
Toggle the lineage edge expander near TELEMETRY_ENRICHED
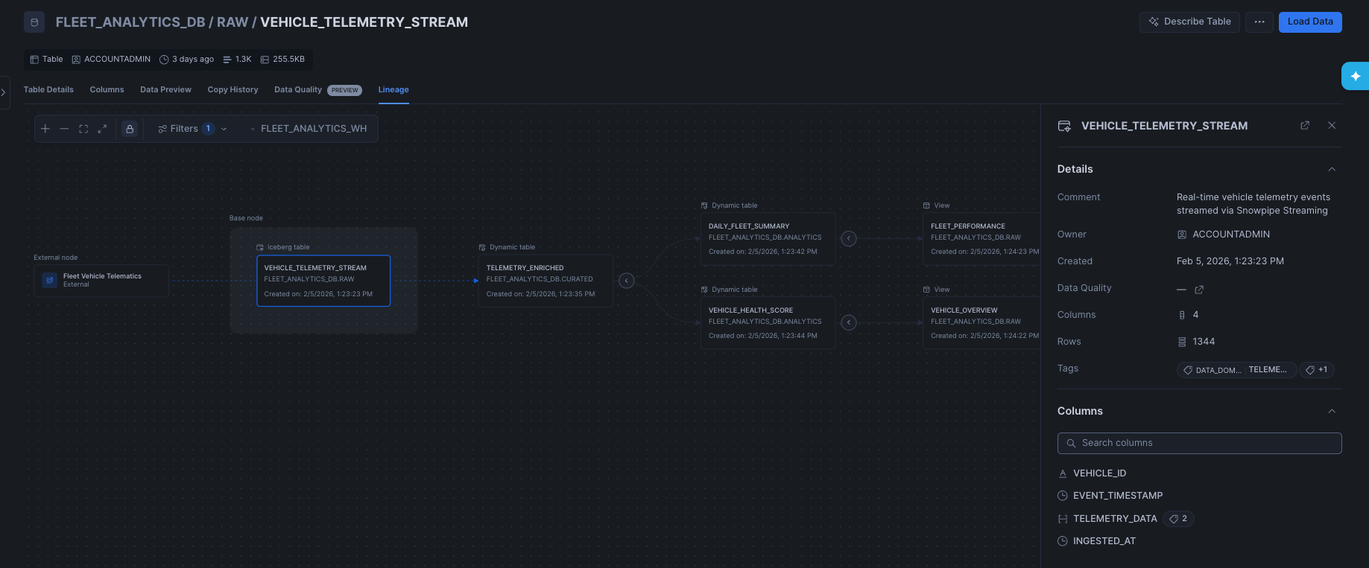tap(626, 281)
